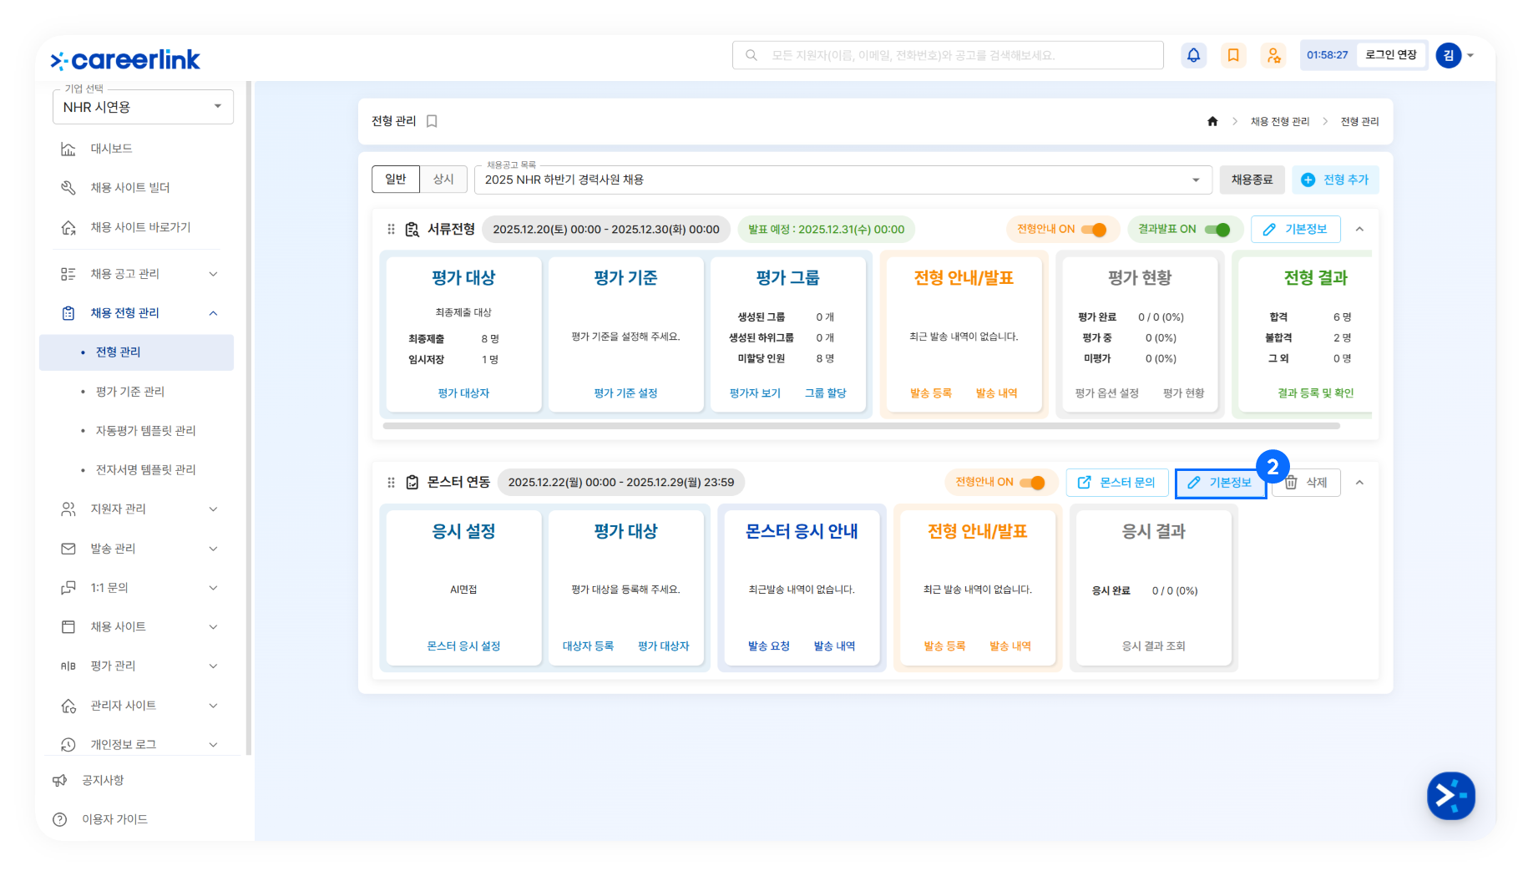The height and width of the screenshot is (876, 1533).
Task: Disable 전형안내 switch for 몬스터 연동
Action: point(1033,483)
